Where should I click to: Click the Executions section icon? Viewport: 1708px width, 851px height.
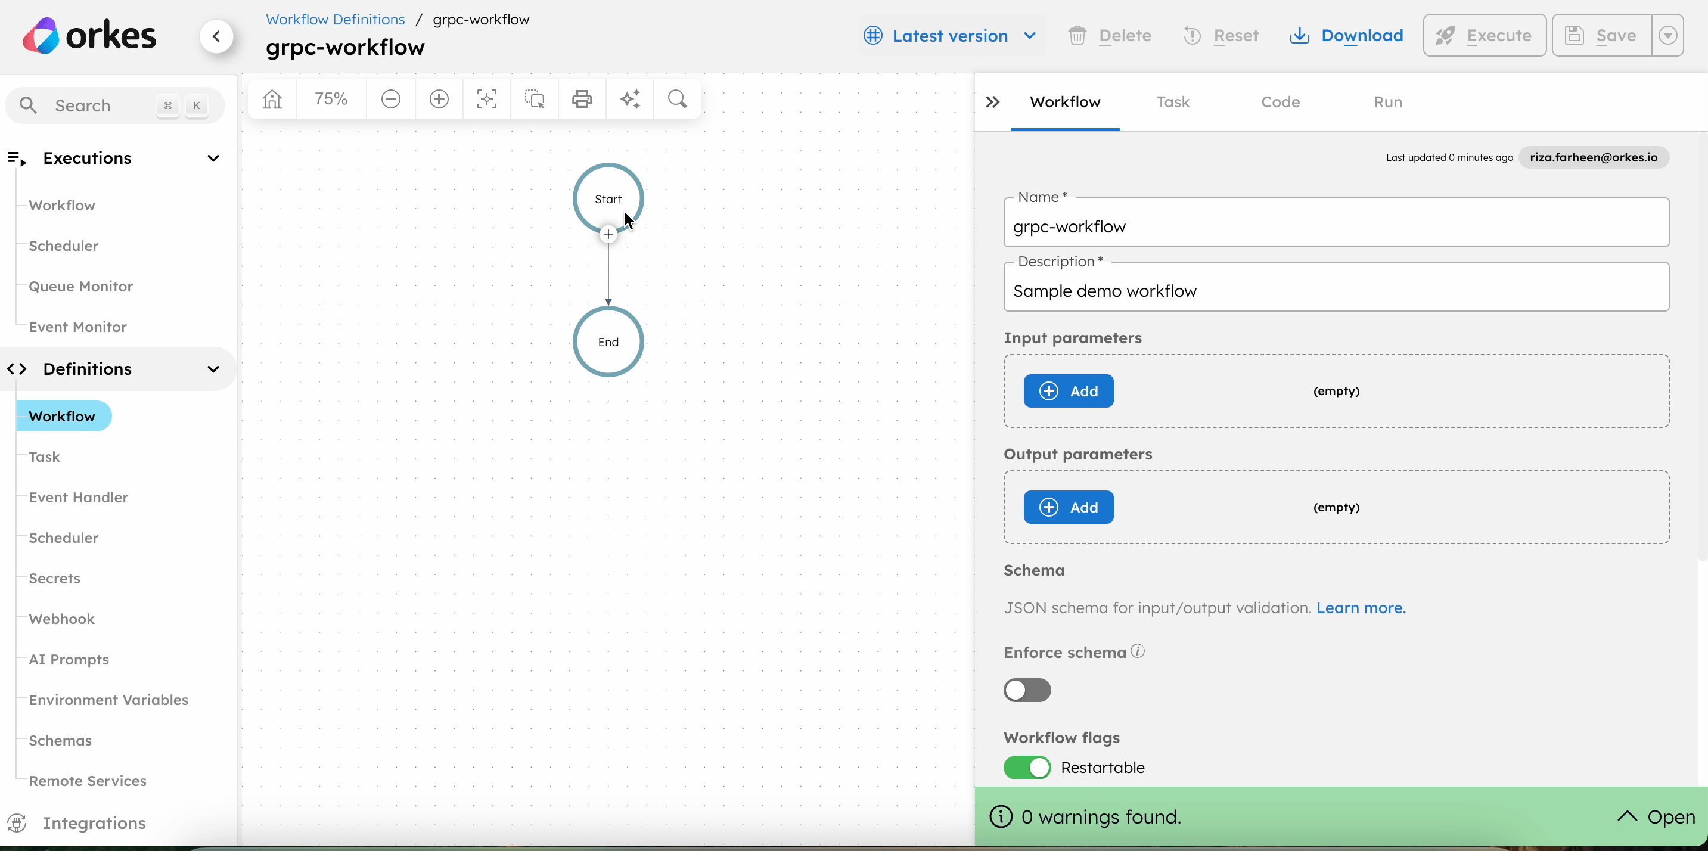17,158
